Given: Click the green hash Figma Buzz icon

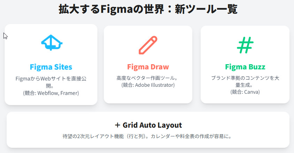Looking at the screenshot, I should tap(245, 45).
